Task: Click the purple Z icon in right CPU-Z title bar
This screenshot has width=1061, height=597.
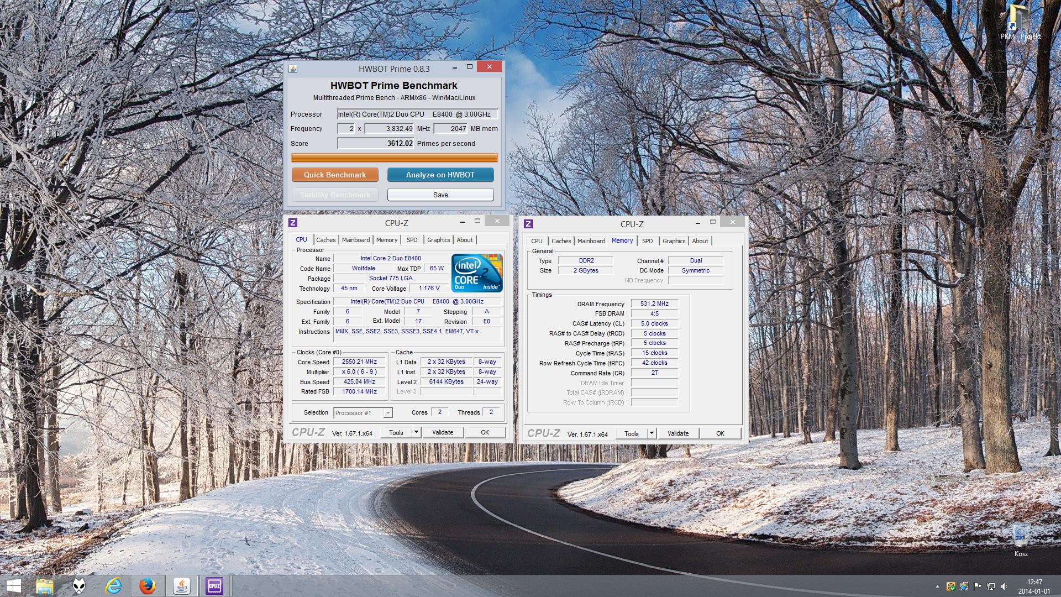Action: (x=528, y=224)
